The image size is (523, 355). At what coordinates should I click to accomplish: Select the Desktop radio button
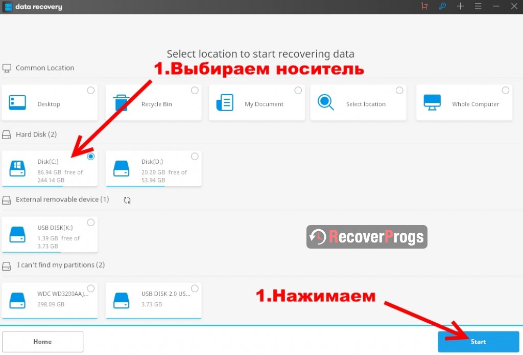91,91
